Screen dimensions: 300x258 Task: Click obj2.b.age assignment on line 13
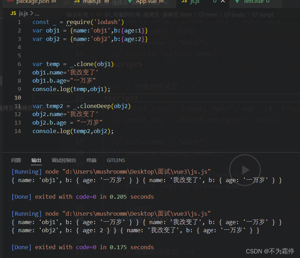pos(67,123)
